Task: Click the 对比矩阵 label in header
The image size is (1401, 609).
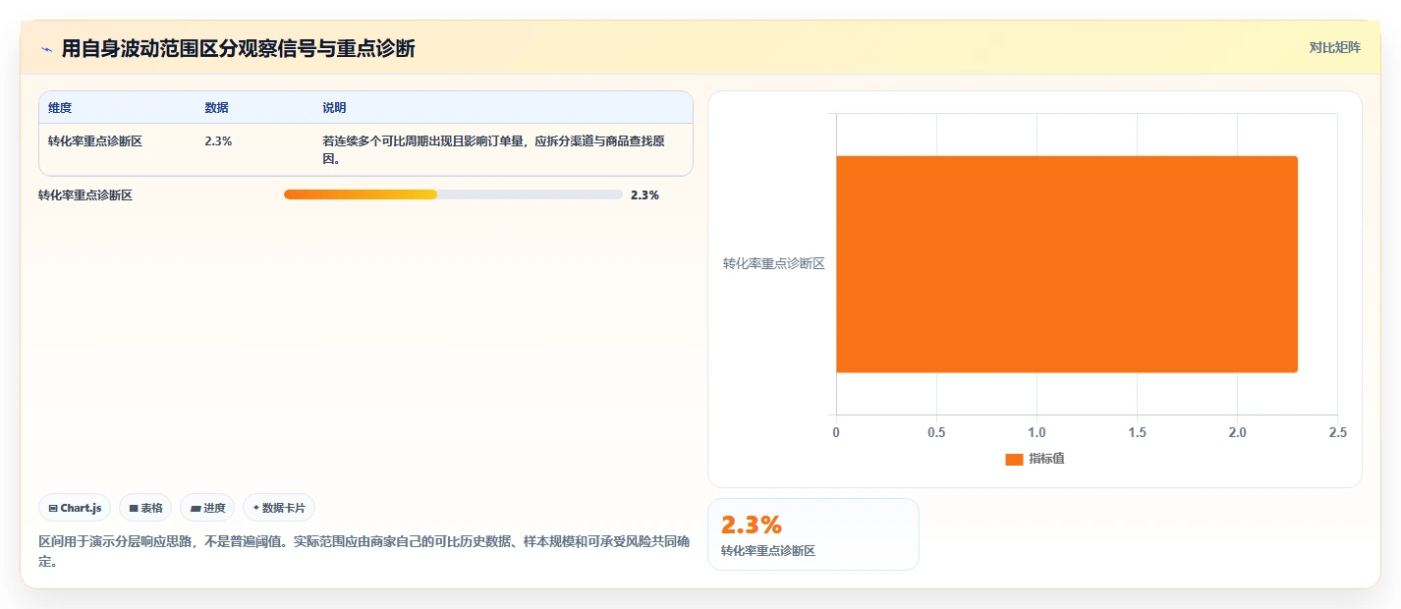Action: [x=1334, y=48]
